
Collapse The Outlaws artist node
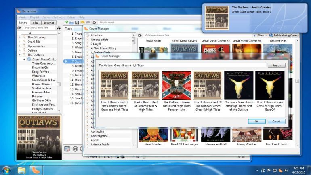point(19,55)
